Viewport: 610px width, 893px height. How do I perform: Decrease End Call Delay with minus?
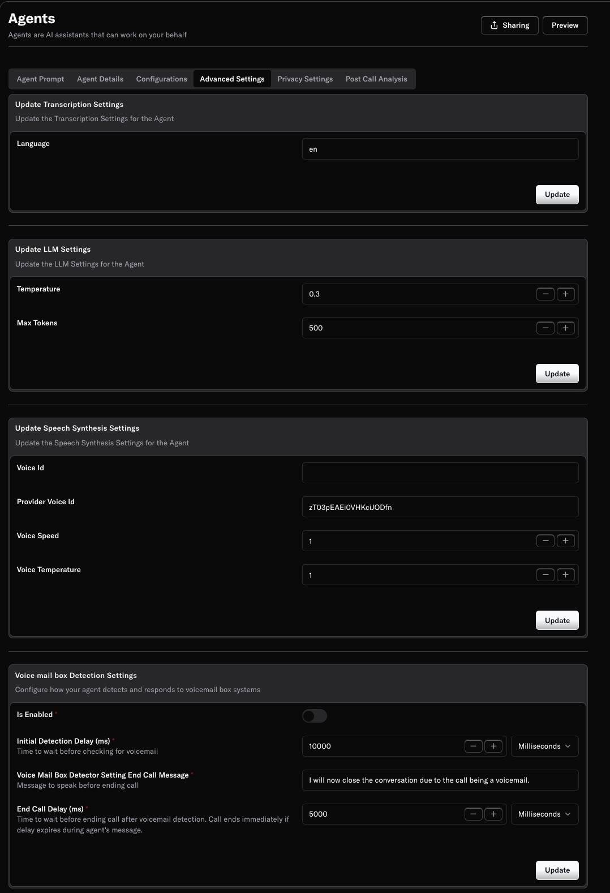tap(473, 814)
